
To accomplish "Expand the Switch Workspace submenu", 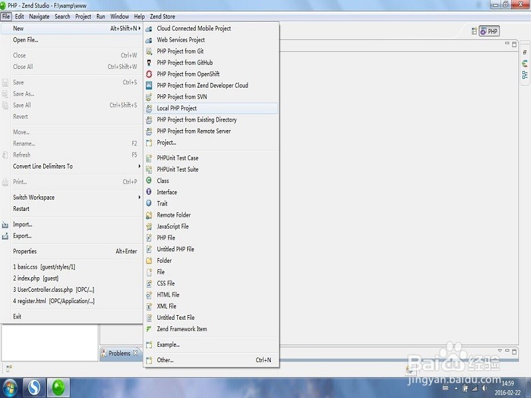I will coord(139,197).
